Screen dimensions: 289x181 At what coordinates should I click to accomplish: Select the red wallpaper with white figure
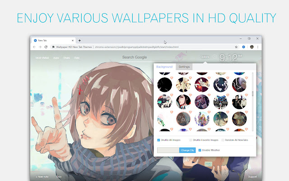click(x=202, y=85)
